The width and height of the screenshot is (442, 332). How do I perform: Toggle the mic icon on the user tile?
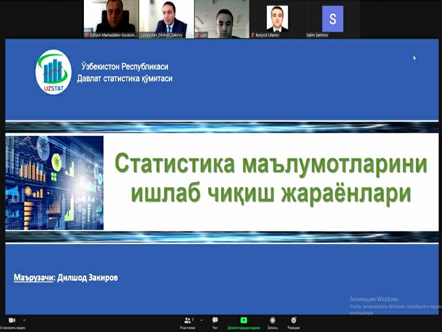coord(199,33)
